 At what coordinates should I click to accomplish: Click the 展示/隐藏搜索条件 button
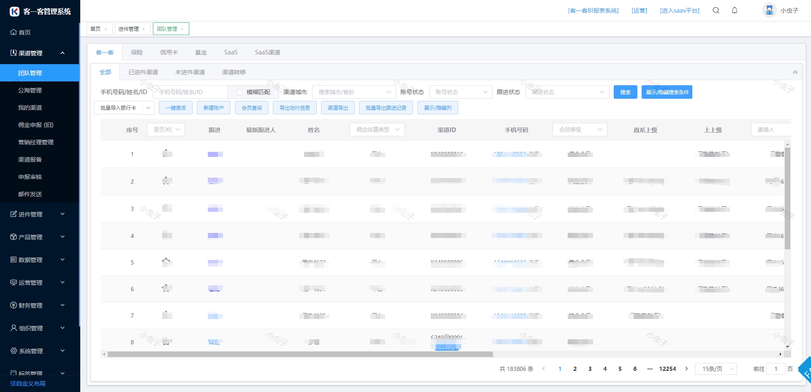[667, 92]
